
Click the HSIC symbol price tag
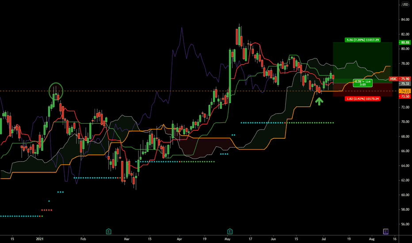393,79
